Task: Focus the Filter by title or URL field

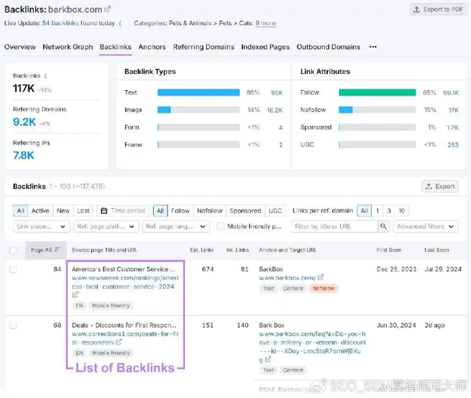Action: [x=334, y=226]
